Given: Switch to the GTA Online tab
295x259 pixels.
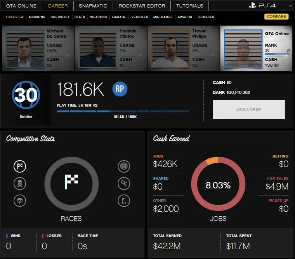Looking at the screenshot, I should click(x=21, y=6).
